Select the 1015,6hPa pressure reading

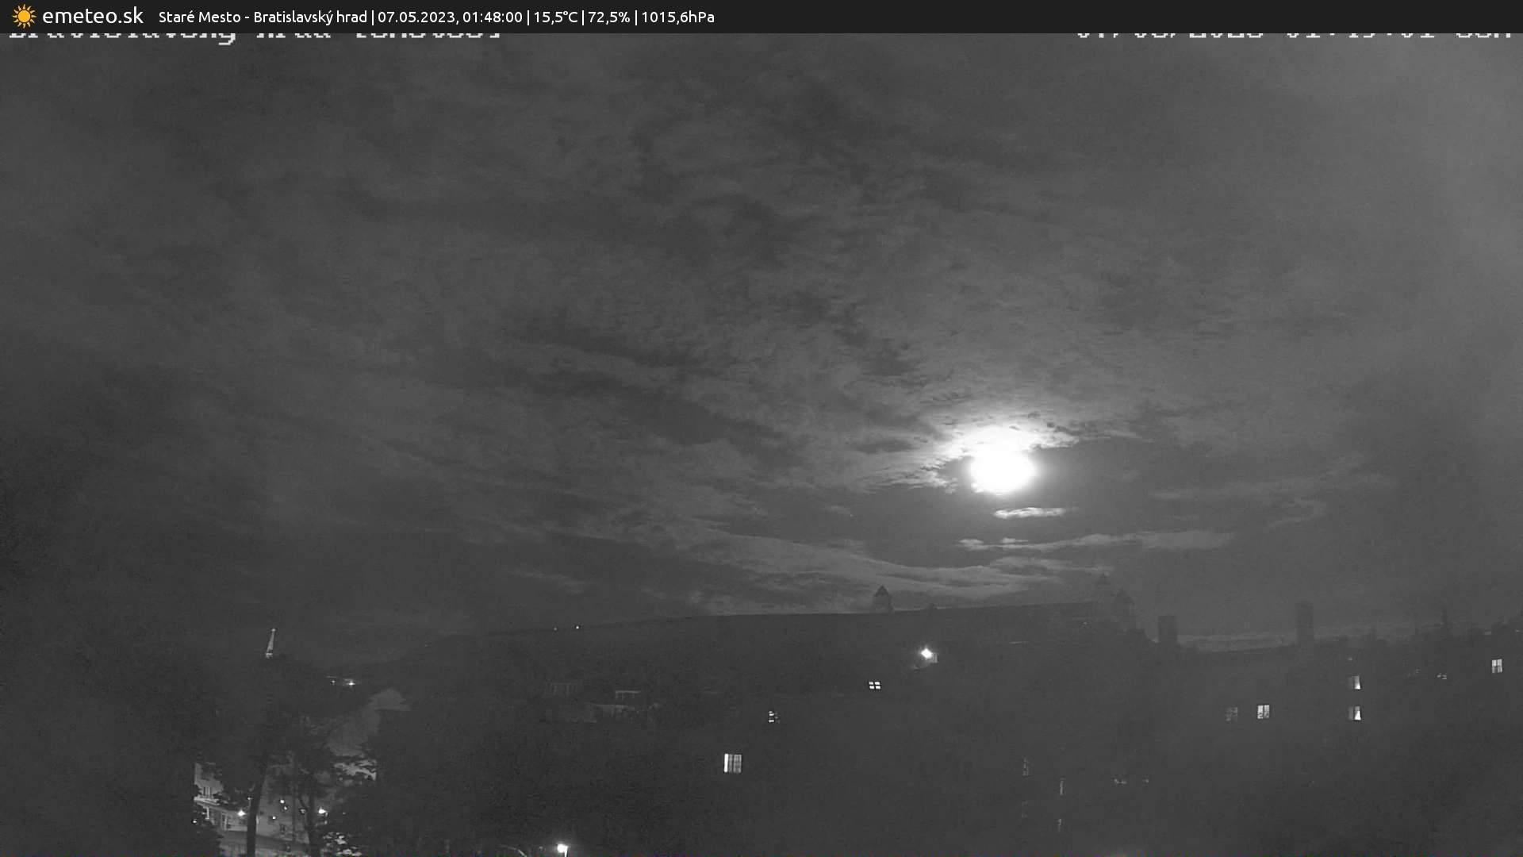point(677,17)
